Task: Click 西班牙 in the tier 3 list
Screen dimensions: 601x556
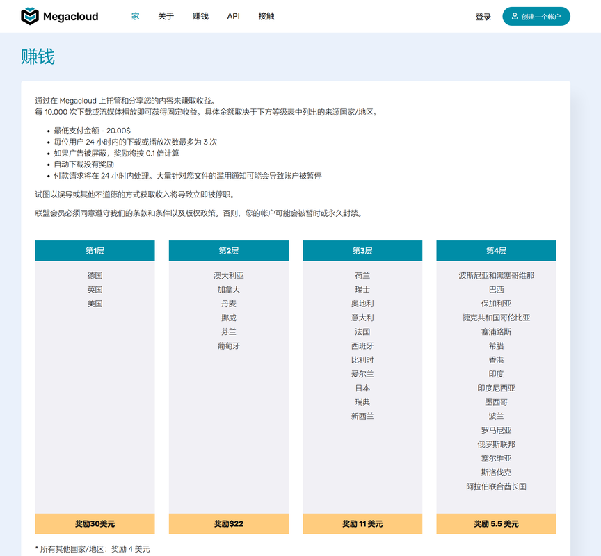Action: pos(362,346)
